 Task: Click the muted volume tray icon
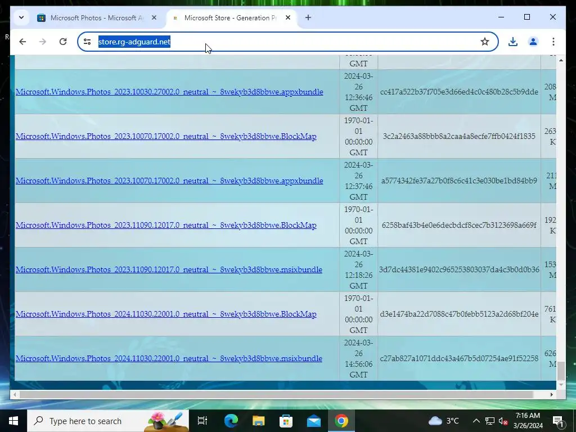point(503,421)
